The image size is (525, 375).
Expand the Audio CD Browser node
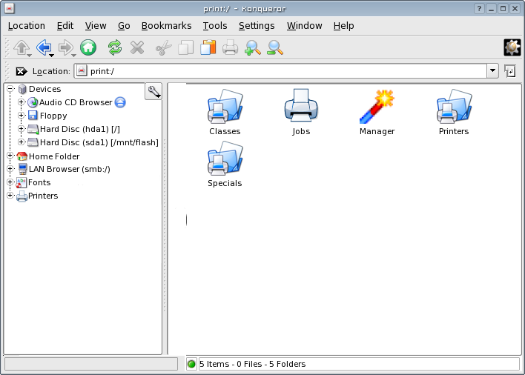pyautogui.click(x=21, y=102)
